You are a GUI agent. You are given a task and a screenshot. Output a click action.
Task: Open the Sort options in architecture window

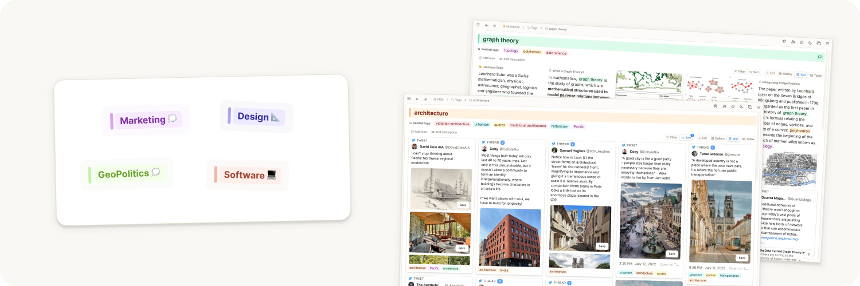click(686, 138)
